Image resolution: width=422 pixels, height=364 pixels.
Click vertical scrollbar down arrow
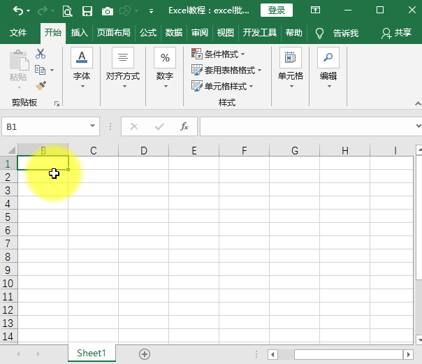[419, 340]
